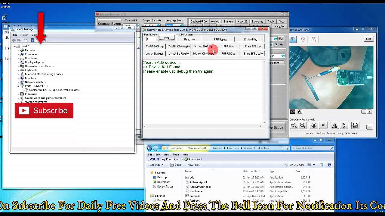Expand the Network adapters category
The height and width of the screenshot is (216, 385).
pyautogui.click(x=18, y=82)
